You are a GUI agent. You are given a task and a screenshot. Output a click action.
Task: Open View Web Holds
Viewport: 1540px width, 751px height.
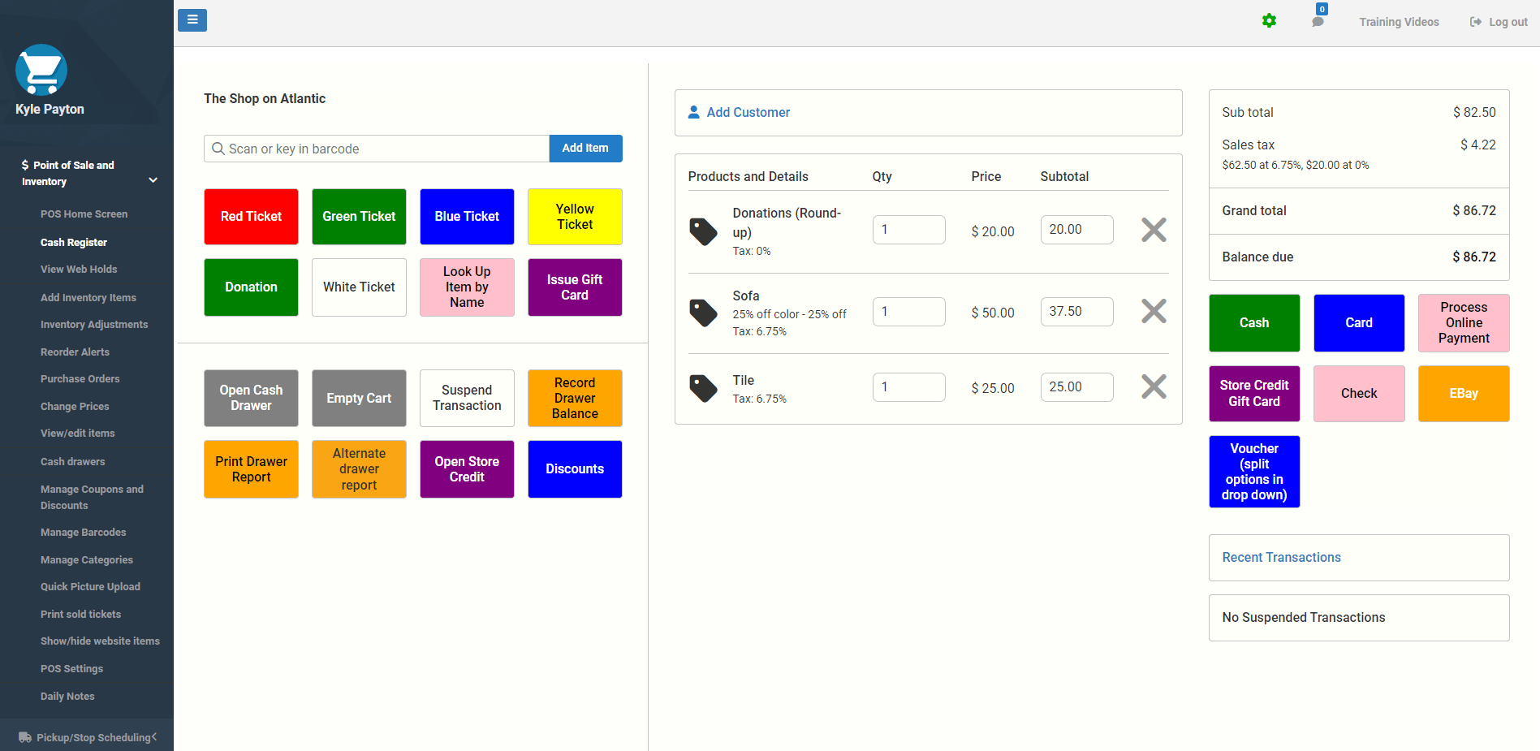[x=79, y=270]
